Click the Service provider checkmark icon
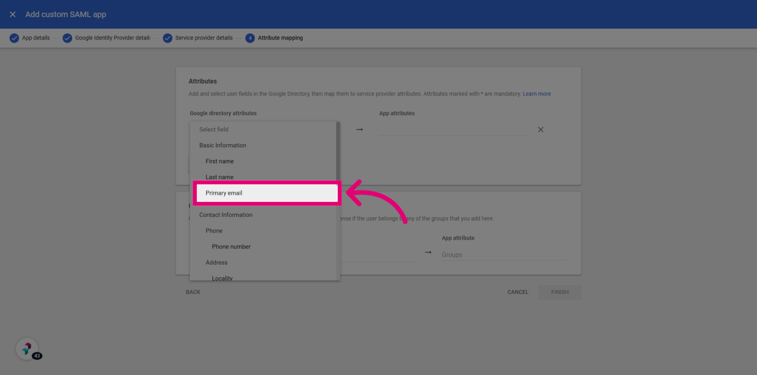Screen dimensions: 757x375 pyautogui.click(x=168, y=38)
